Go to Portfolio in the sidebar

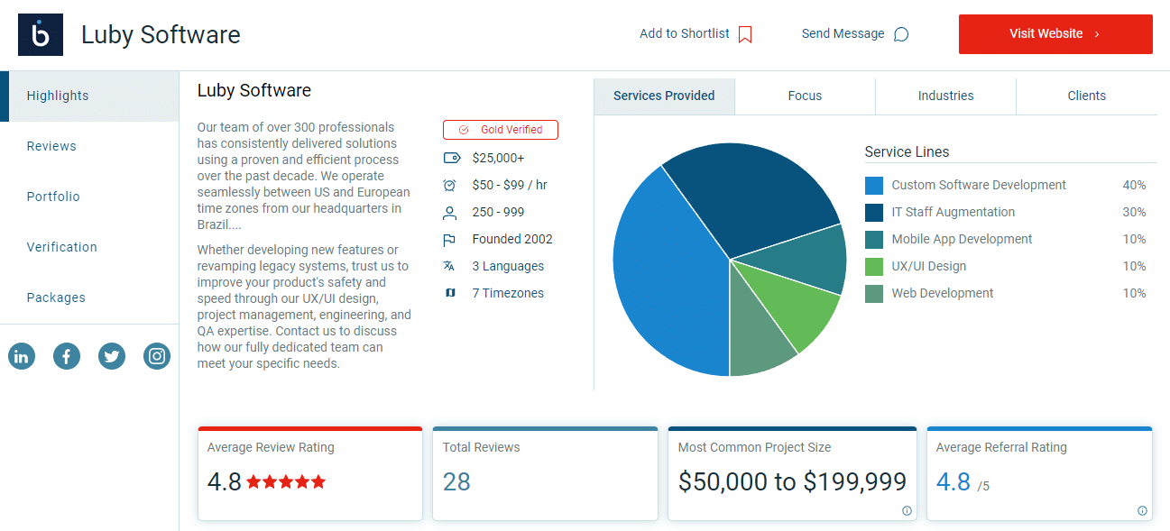pos(53,197)
